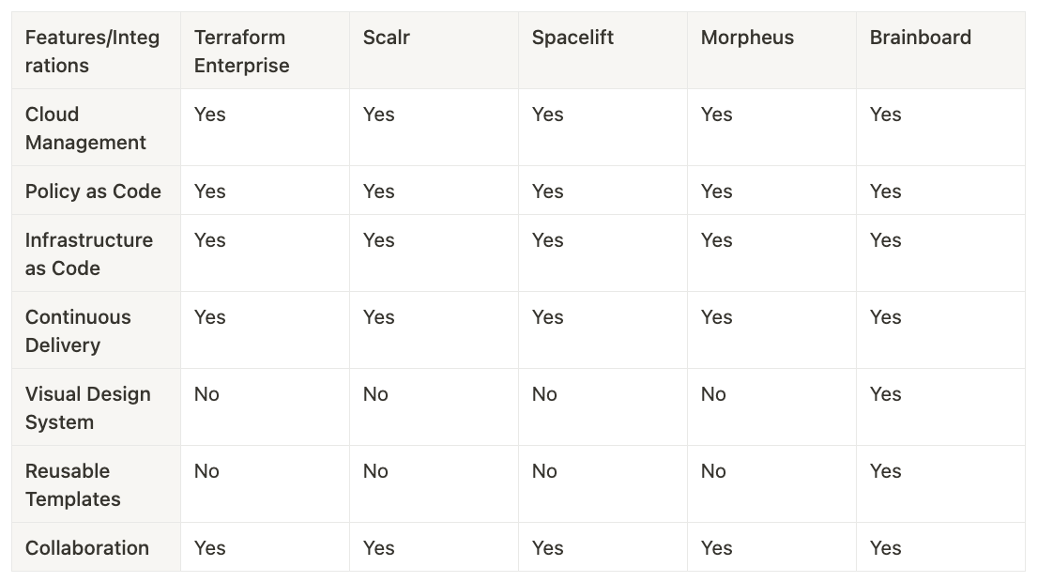Select Terraform Enterprise's No for Visual Design System
This screenshot has width=1038, height=582.
(206, 394)
